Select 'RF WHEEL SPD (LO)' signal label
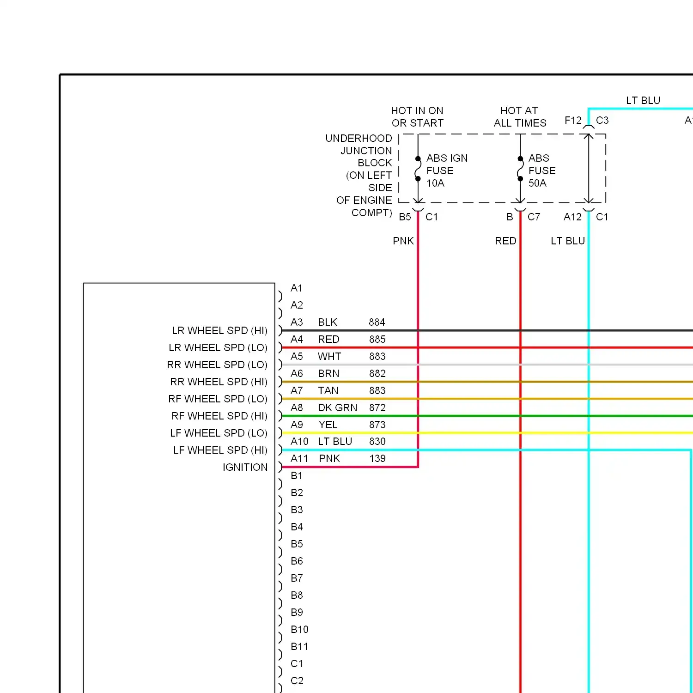This screenshot has width=693, height=693. (218, 399)
